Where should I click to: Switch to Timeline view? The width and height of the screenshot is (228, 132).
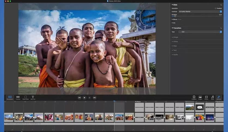click(x=18, y=98)
